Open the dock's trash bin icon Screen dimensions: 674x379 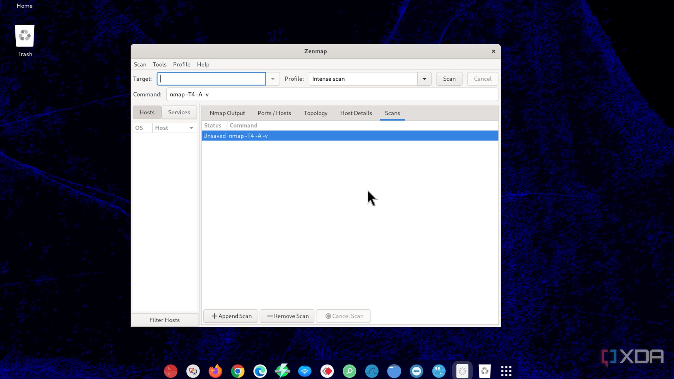click(x=485, y=371)
